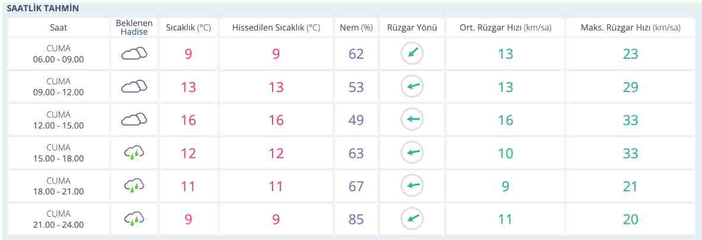
Task: Click the cloudy icon for 12.00 - 15.00
Action: click(x=134, y=120)
